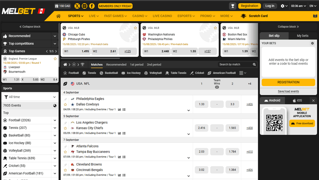Favorite the Nationals vs Phillies card
Viewport: 319px width, 180px height.
click(x=215, y=28)
